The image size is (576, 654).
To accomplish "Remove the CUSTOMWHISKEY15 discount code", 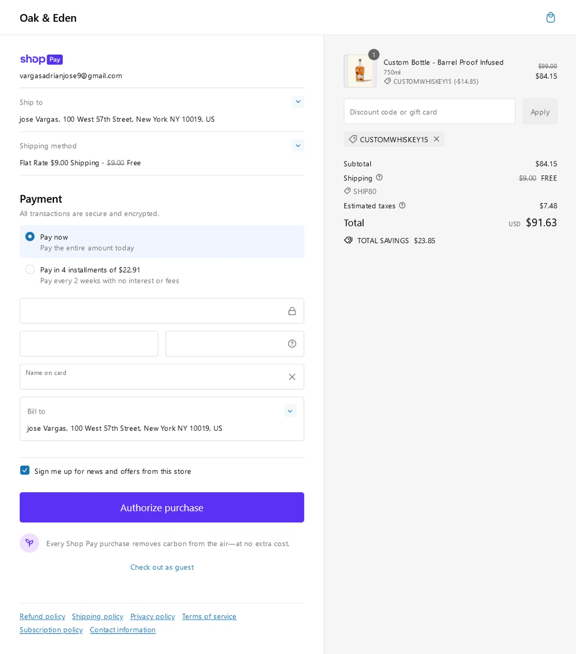I will [x=436, y=139].
